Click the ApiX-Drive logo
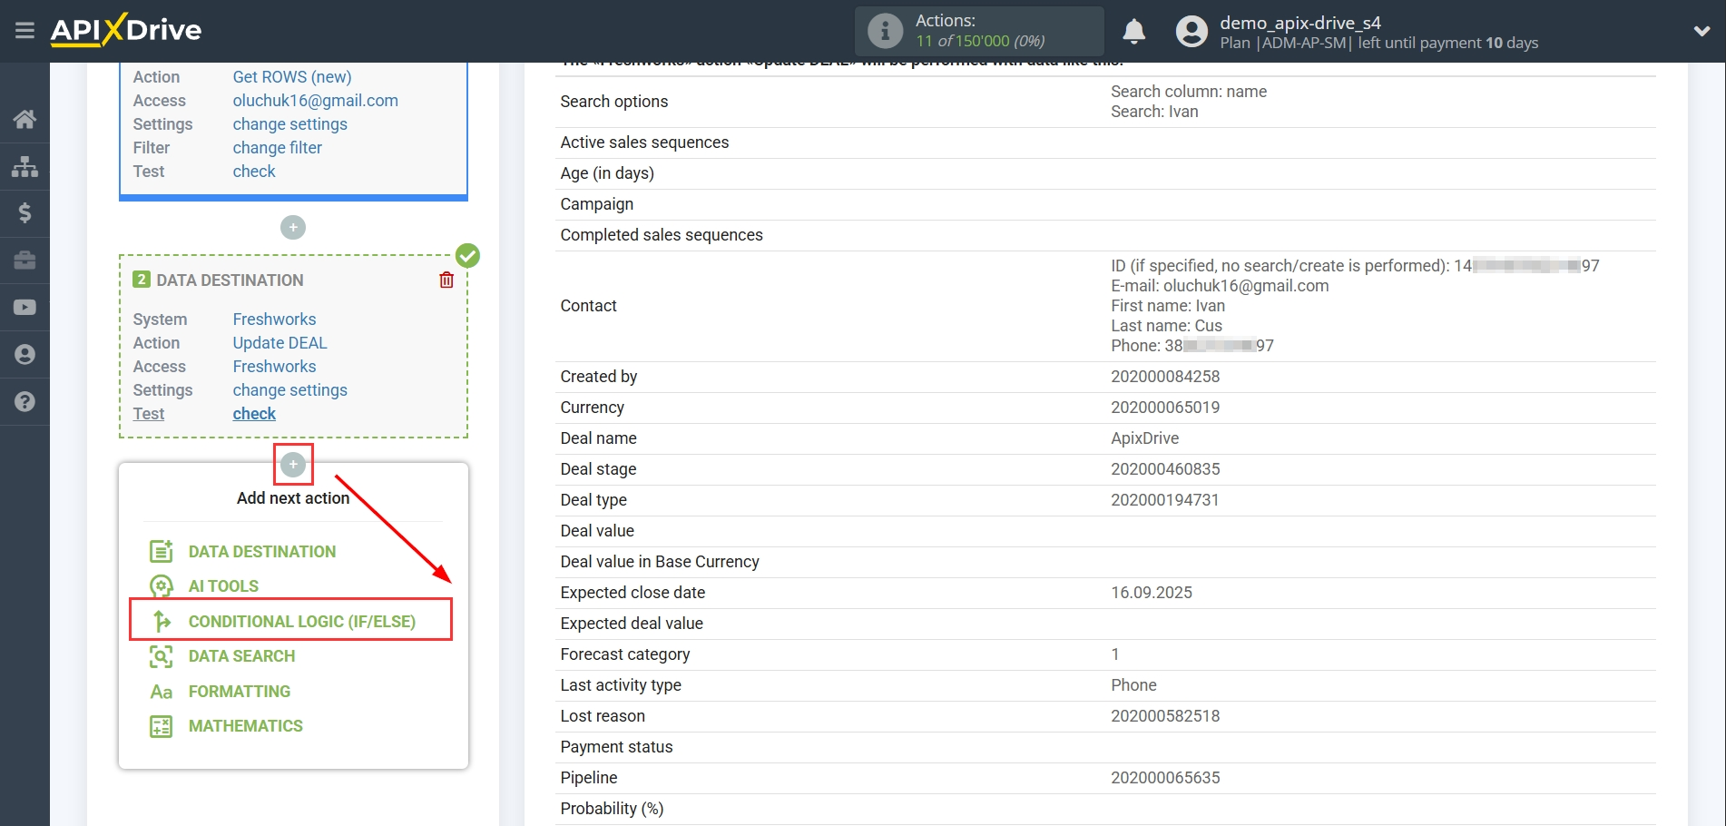Screen dimensions: 1726x826 pos(126,30)
